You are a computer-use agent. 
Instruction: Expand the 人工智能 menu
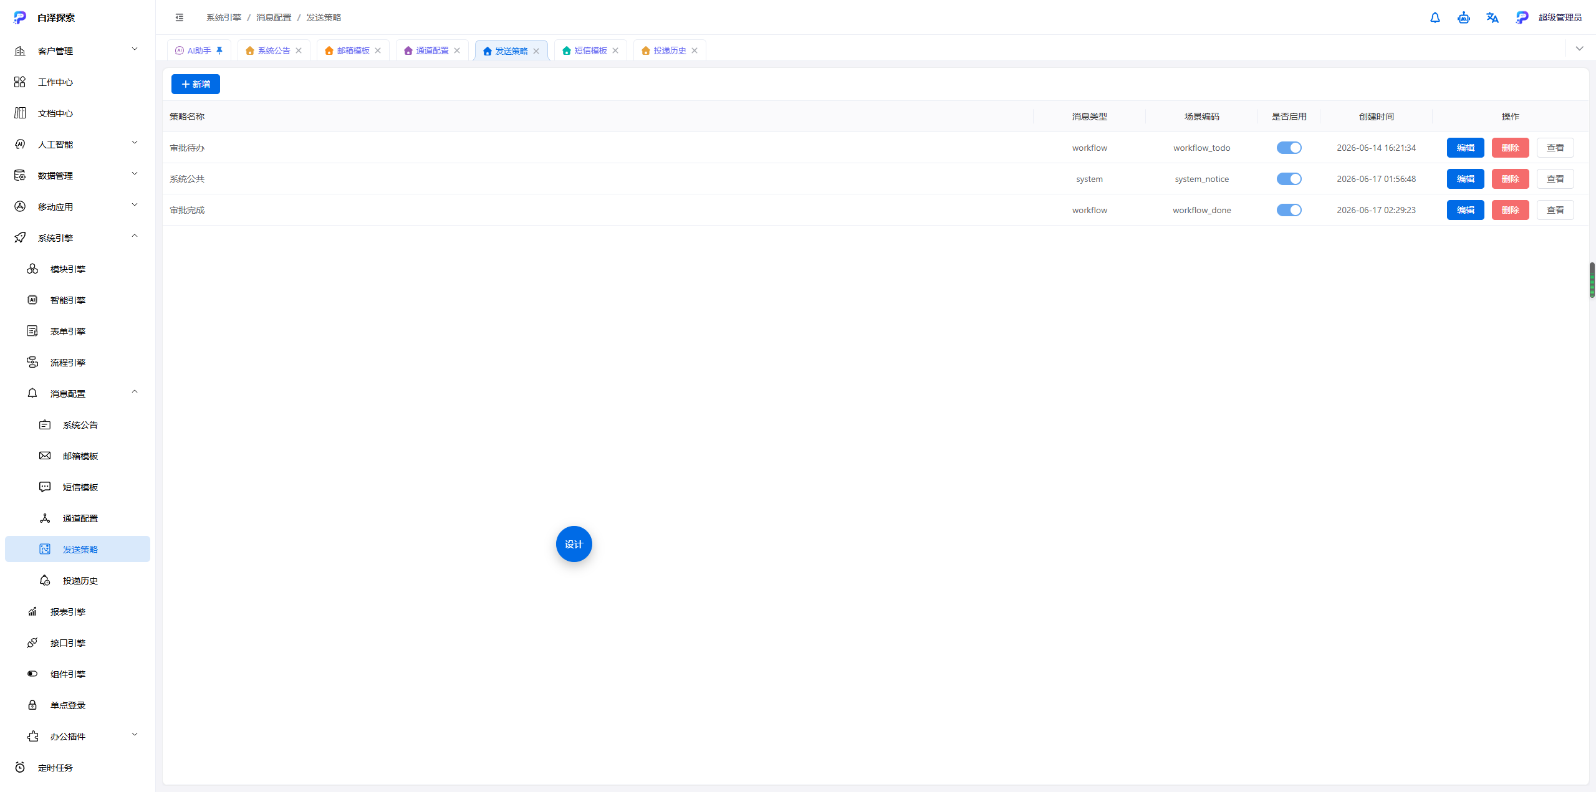77,144
